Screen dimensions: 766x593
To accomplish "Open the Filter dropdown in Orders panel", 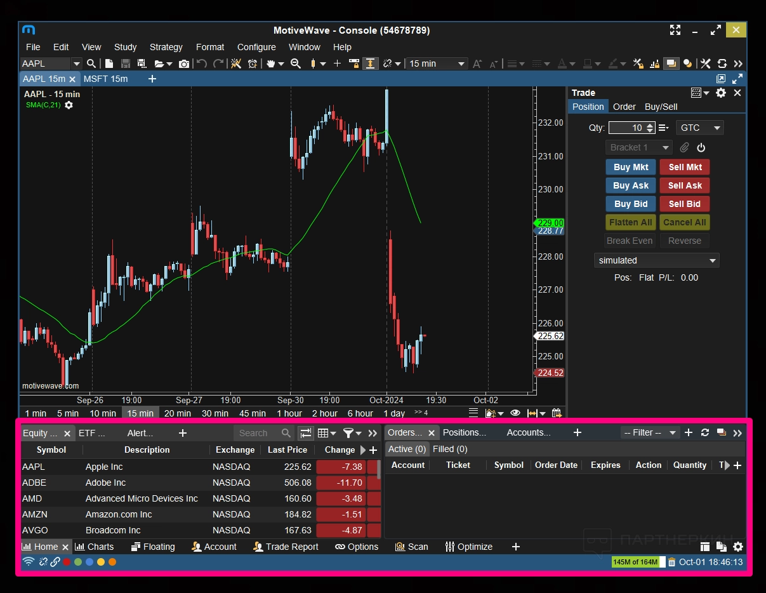I will pyautogui.click(x=650, y=432).
